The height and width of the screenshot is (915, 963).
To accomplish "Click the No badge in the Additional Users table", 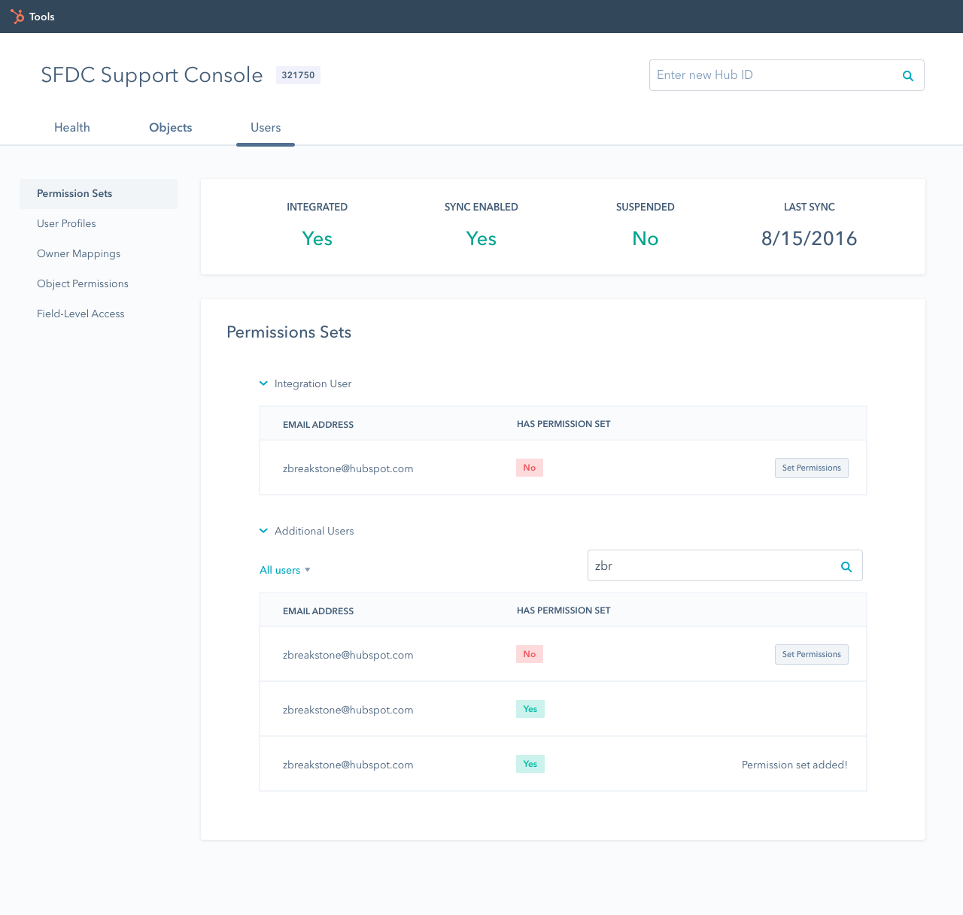I will click(530, 654).
